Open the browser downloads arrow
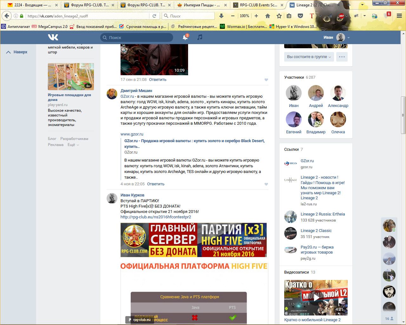The image size is (406, 325). (x=221, y=16)
